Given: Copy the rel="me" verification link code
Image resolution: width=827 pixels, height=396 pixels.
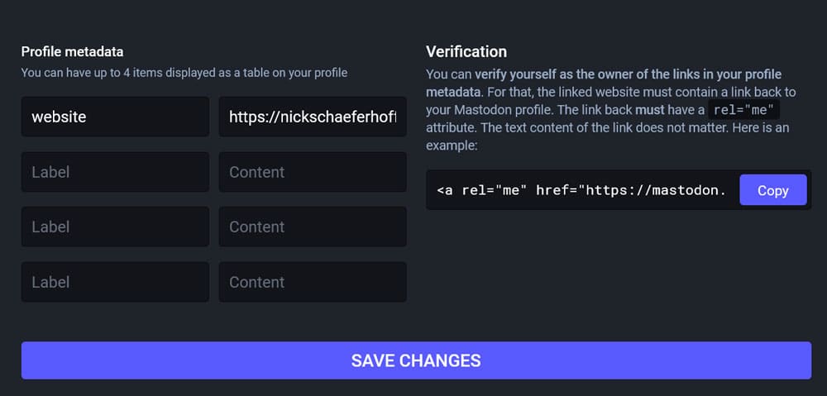Looking at the screenshot, I should (x=772, y=190).
